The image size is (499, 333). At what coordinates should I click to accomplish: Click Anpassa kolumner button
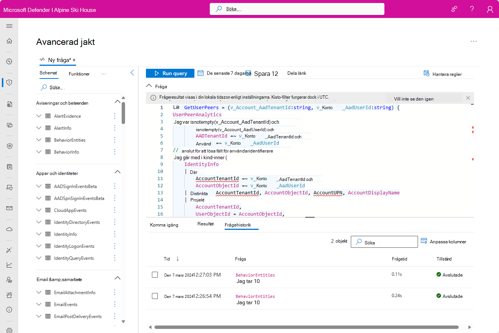(x=444, y=241)
